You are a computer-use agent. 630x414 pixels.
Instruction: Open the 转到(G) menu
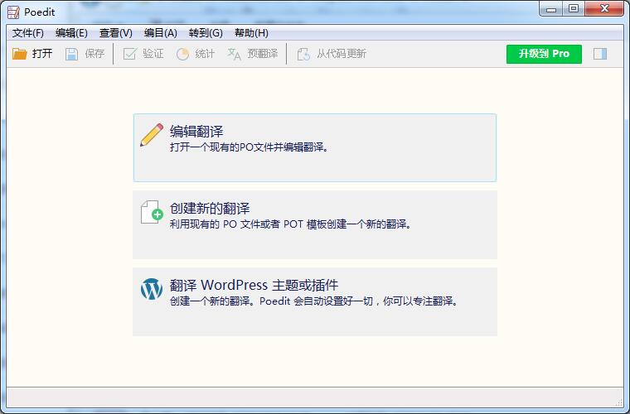(206, 33)
